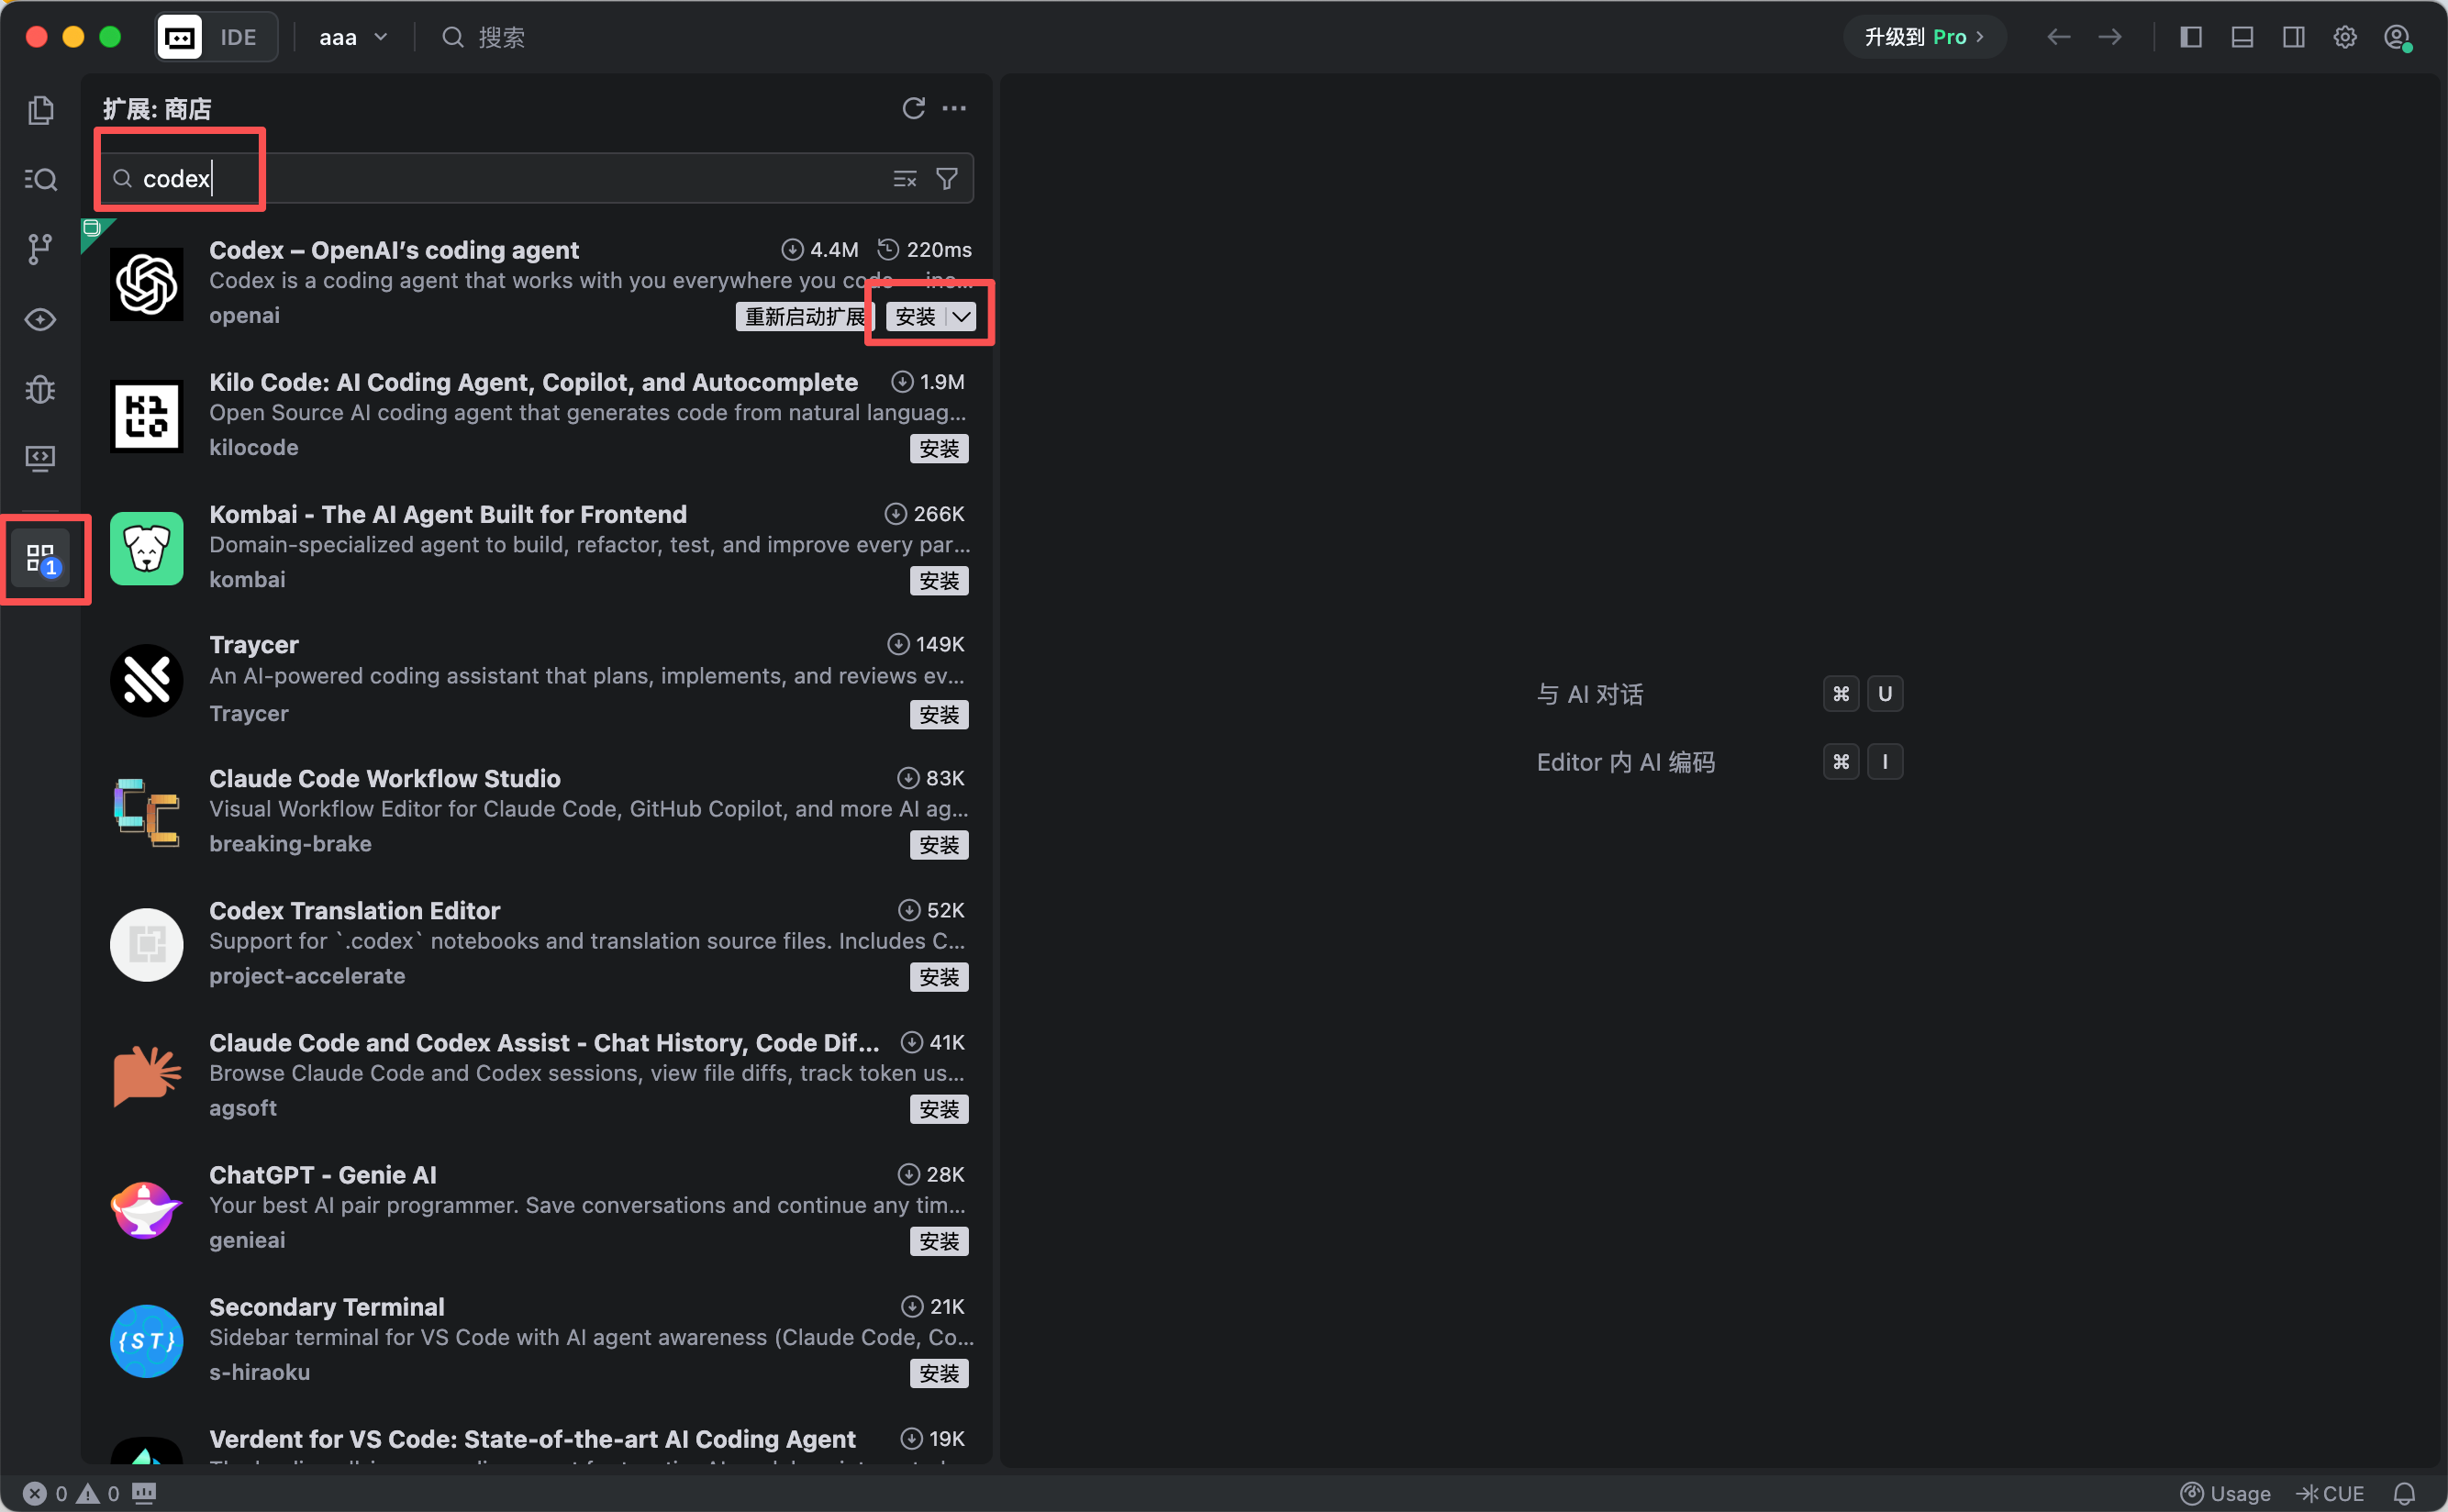Expand the aaa project dropdown
2448x1512 pixels.
pyautogui.click(x=353, y=37)
